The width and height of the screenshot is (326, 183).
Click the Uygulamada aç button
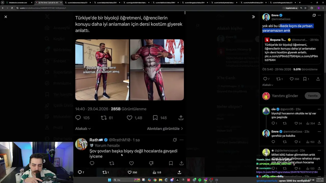tap(290, 8)
